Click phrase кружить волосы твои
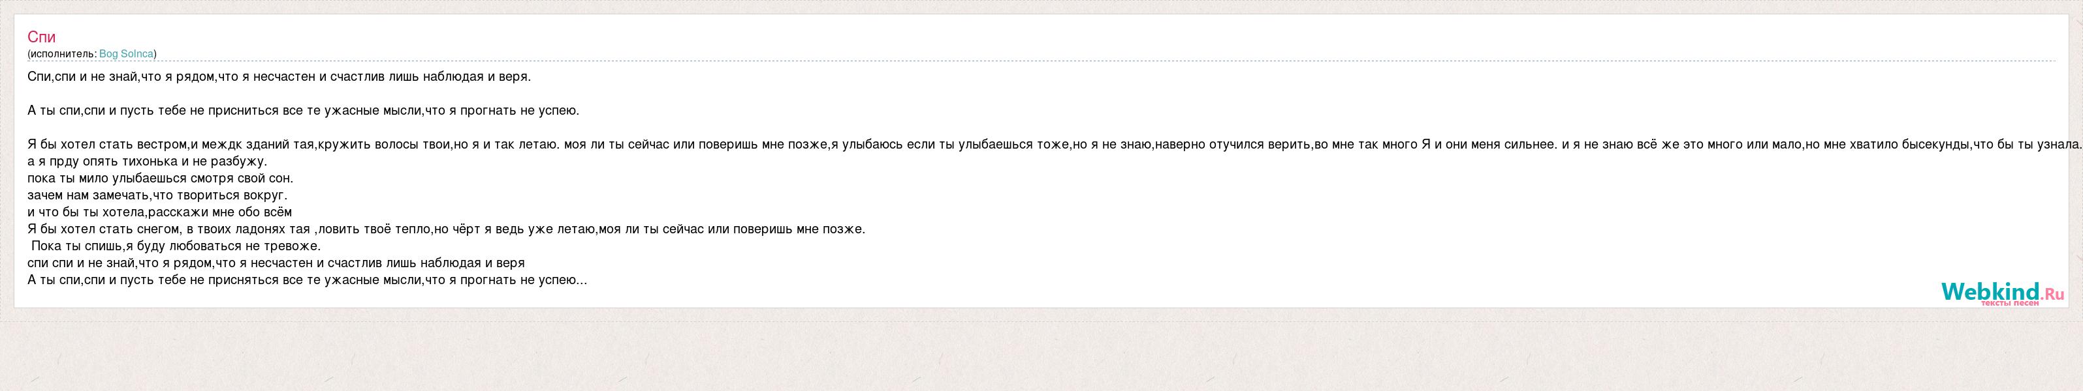The width and height of the screenshot is (2083, 391). click(384, 145)
